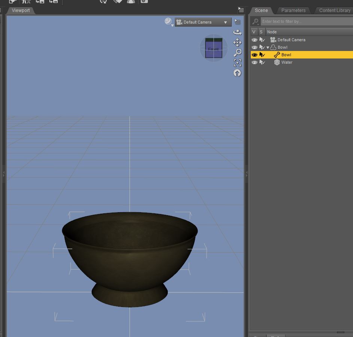
Task: Collapse the parent Bowl node tree
Action: pyautogui.click(x=268, y=48)
